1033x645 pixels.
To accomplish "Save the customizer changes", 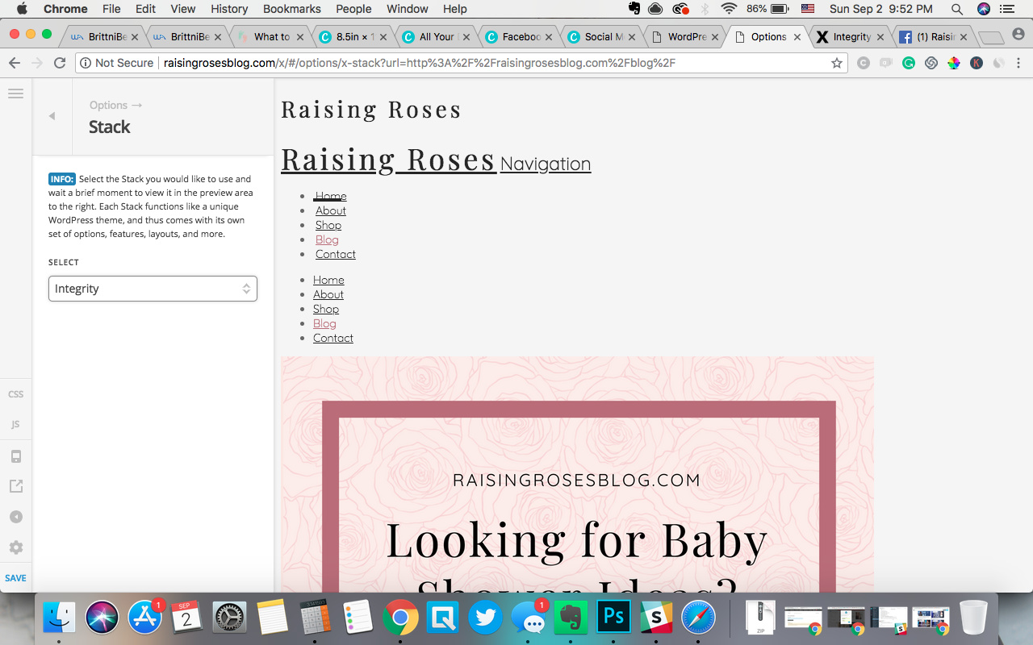I will (x=15, y=578).
